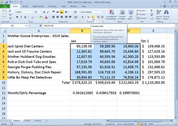Toggle Underline formatting
Viewport: 178px width, 126px height.
(x=25, y=17)
